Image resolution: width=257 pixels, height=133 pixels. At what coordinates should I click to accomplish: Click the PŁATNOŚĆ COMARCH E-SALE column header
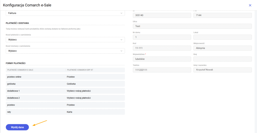pos(20,70)
